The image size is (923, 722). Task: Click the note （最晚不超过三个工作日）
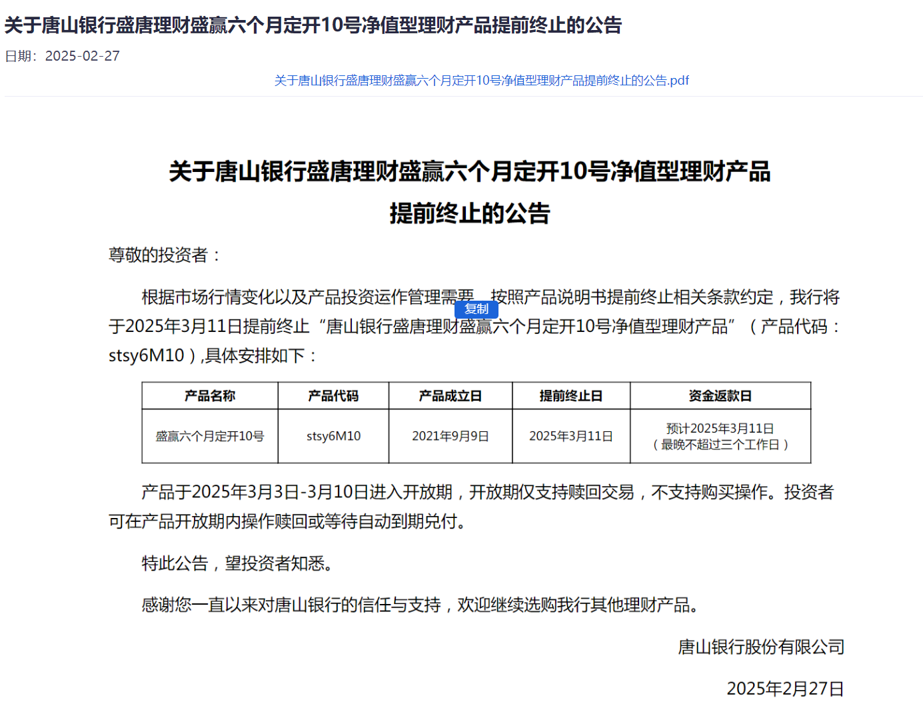click(720, 445)
